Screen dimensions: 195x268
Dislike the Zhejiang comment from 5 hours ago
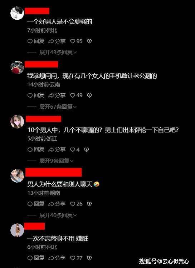point(87,150)
